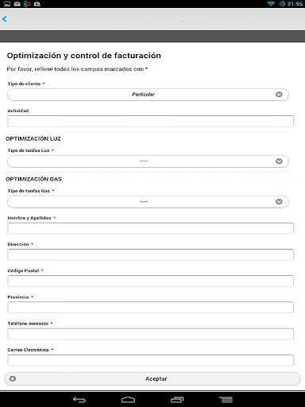Expand the Tipo de cliente dropdown arrow

[279, 95]
